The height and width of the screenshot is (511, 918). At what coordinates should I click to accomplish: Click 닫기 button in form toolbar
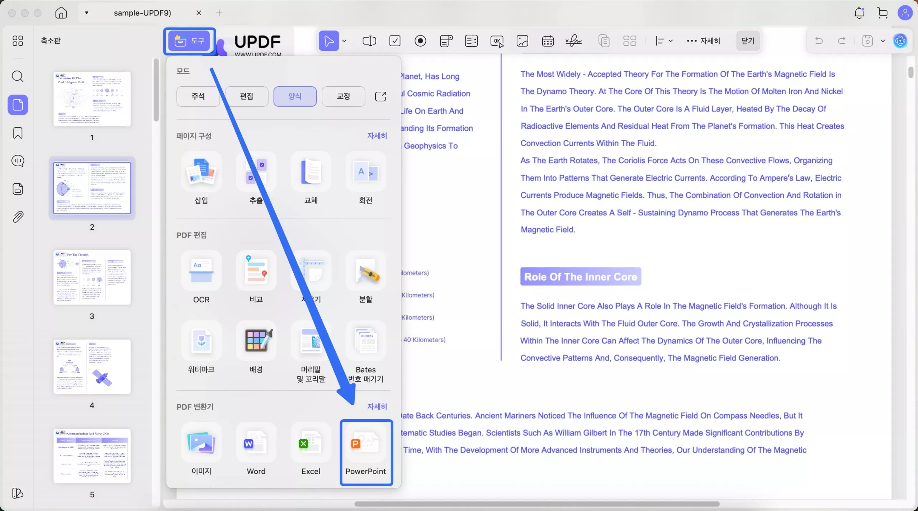point(748,41)
